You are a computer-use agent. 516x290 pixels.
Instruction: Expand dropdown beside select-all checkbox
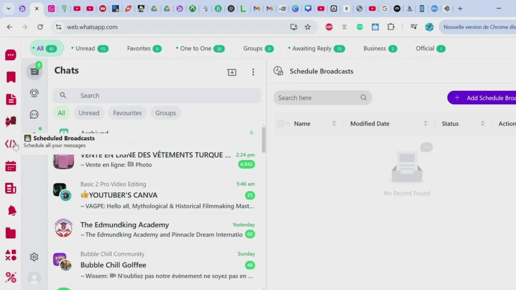tap(287, 124)
